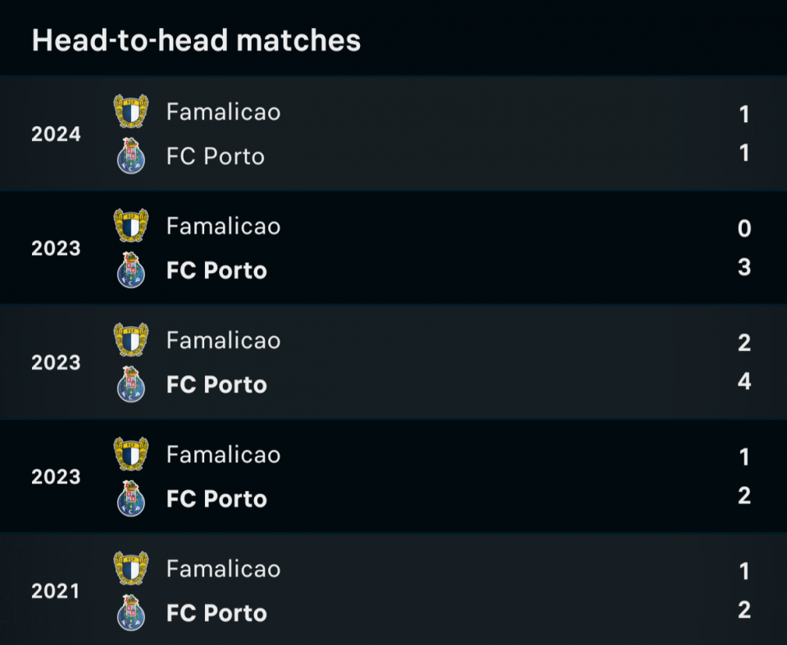Click the Head-to-head matches heading
The height and width of the screenshot is (645, 787).
(x=196, y=40)
